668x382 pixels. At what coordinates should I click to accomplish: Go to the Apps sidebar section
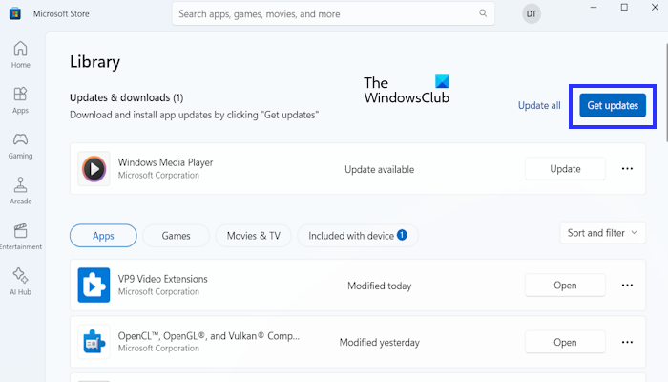(x=20, y=99)
